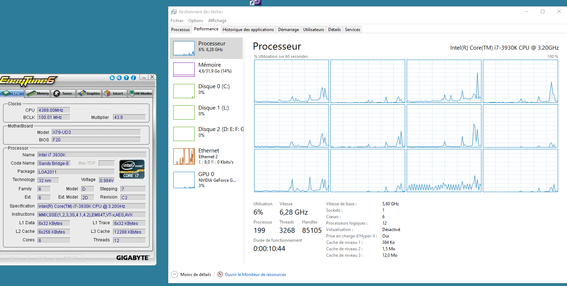Select the Ethernet item in the sidebar
This screenshot has height=286, width=567.
[206, 156]
